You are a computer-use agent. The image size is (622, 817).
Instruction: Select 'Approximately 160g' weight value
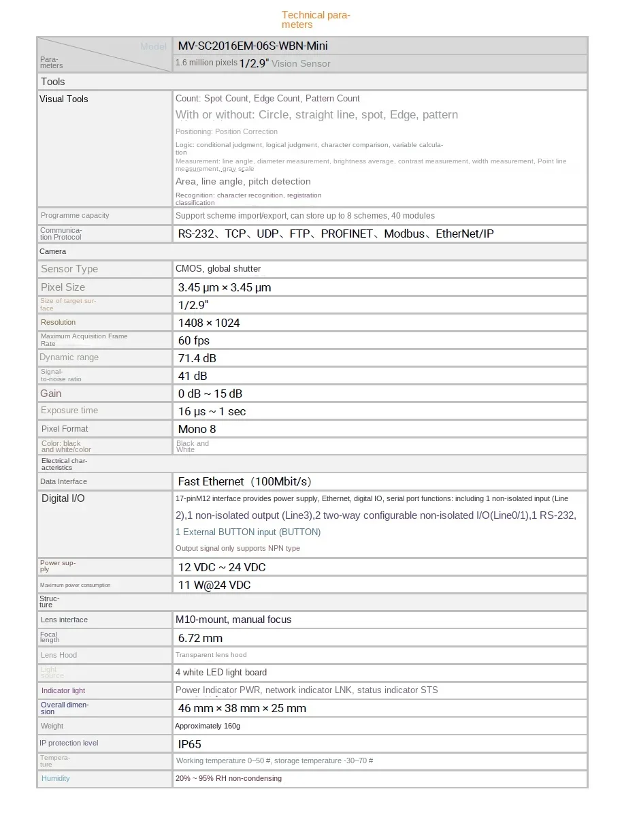point(207,726)
